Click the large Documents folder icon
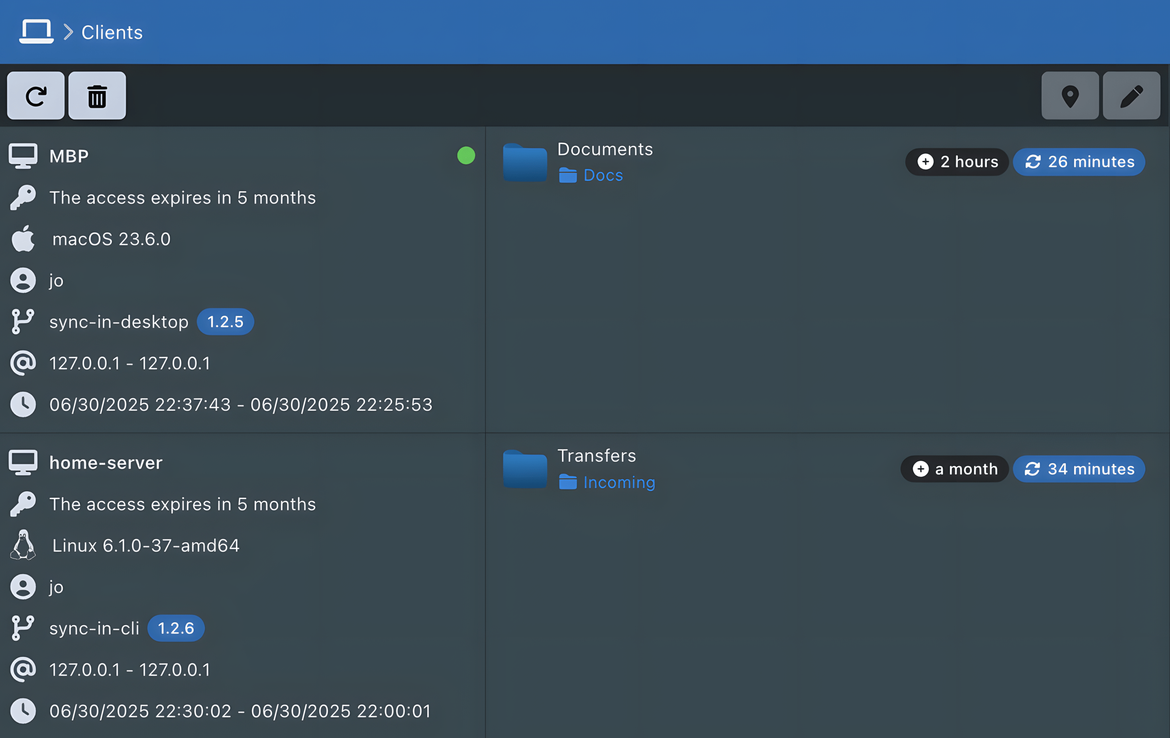 (525, 163)
